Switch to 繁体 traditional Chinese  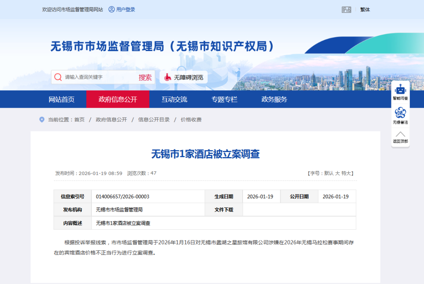(x=365, y=10)
